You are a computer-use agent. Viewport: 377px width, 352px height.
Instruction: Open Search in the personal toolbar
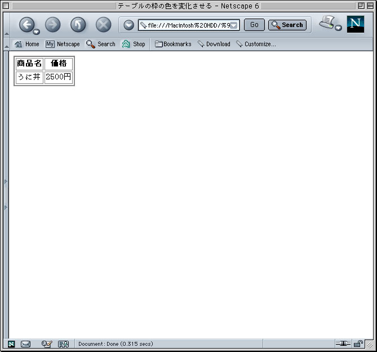(x=100, y=44)
